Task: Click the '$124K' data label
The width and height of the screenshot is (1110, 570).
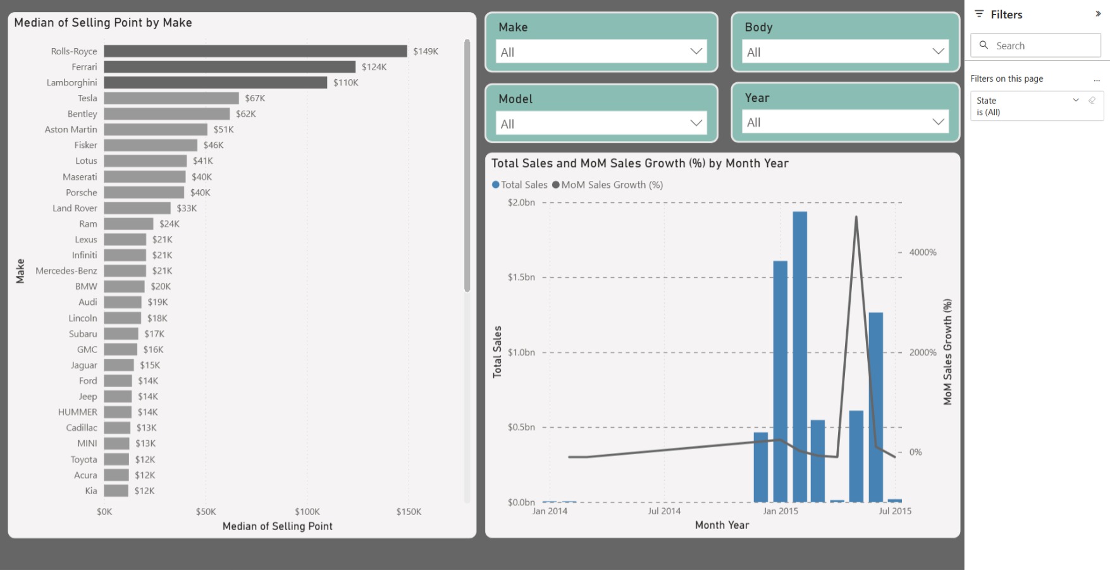Action: coord(374,67)
